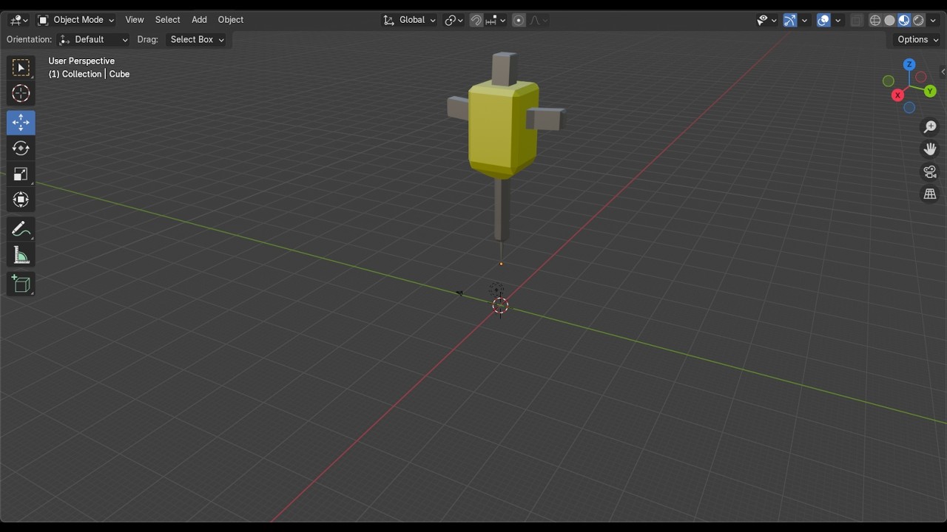Image resolution: width=947 pixels, height=532 pixels.
Task: Switch to solid shading
Action: (890, 20)
